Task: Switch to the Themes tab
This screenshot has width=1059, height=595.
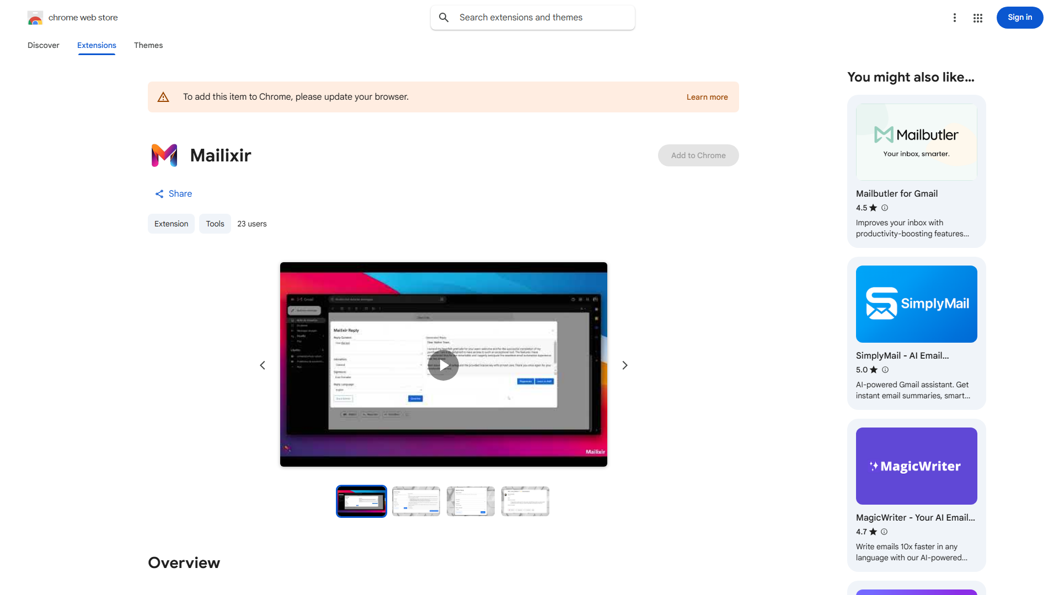Action: click(x=148, y=45)
